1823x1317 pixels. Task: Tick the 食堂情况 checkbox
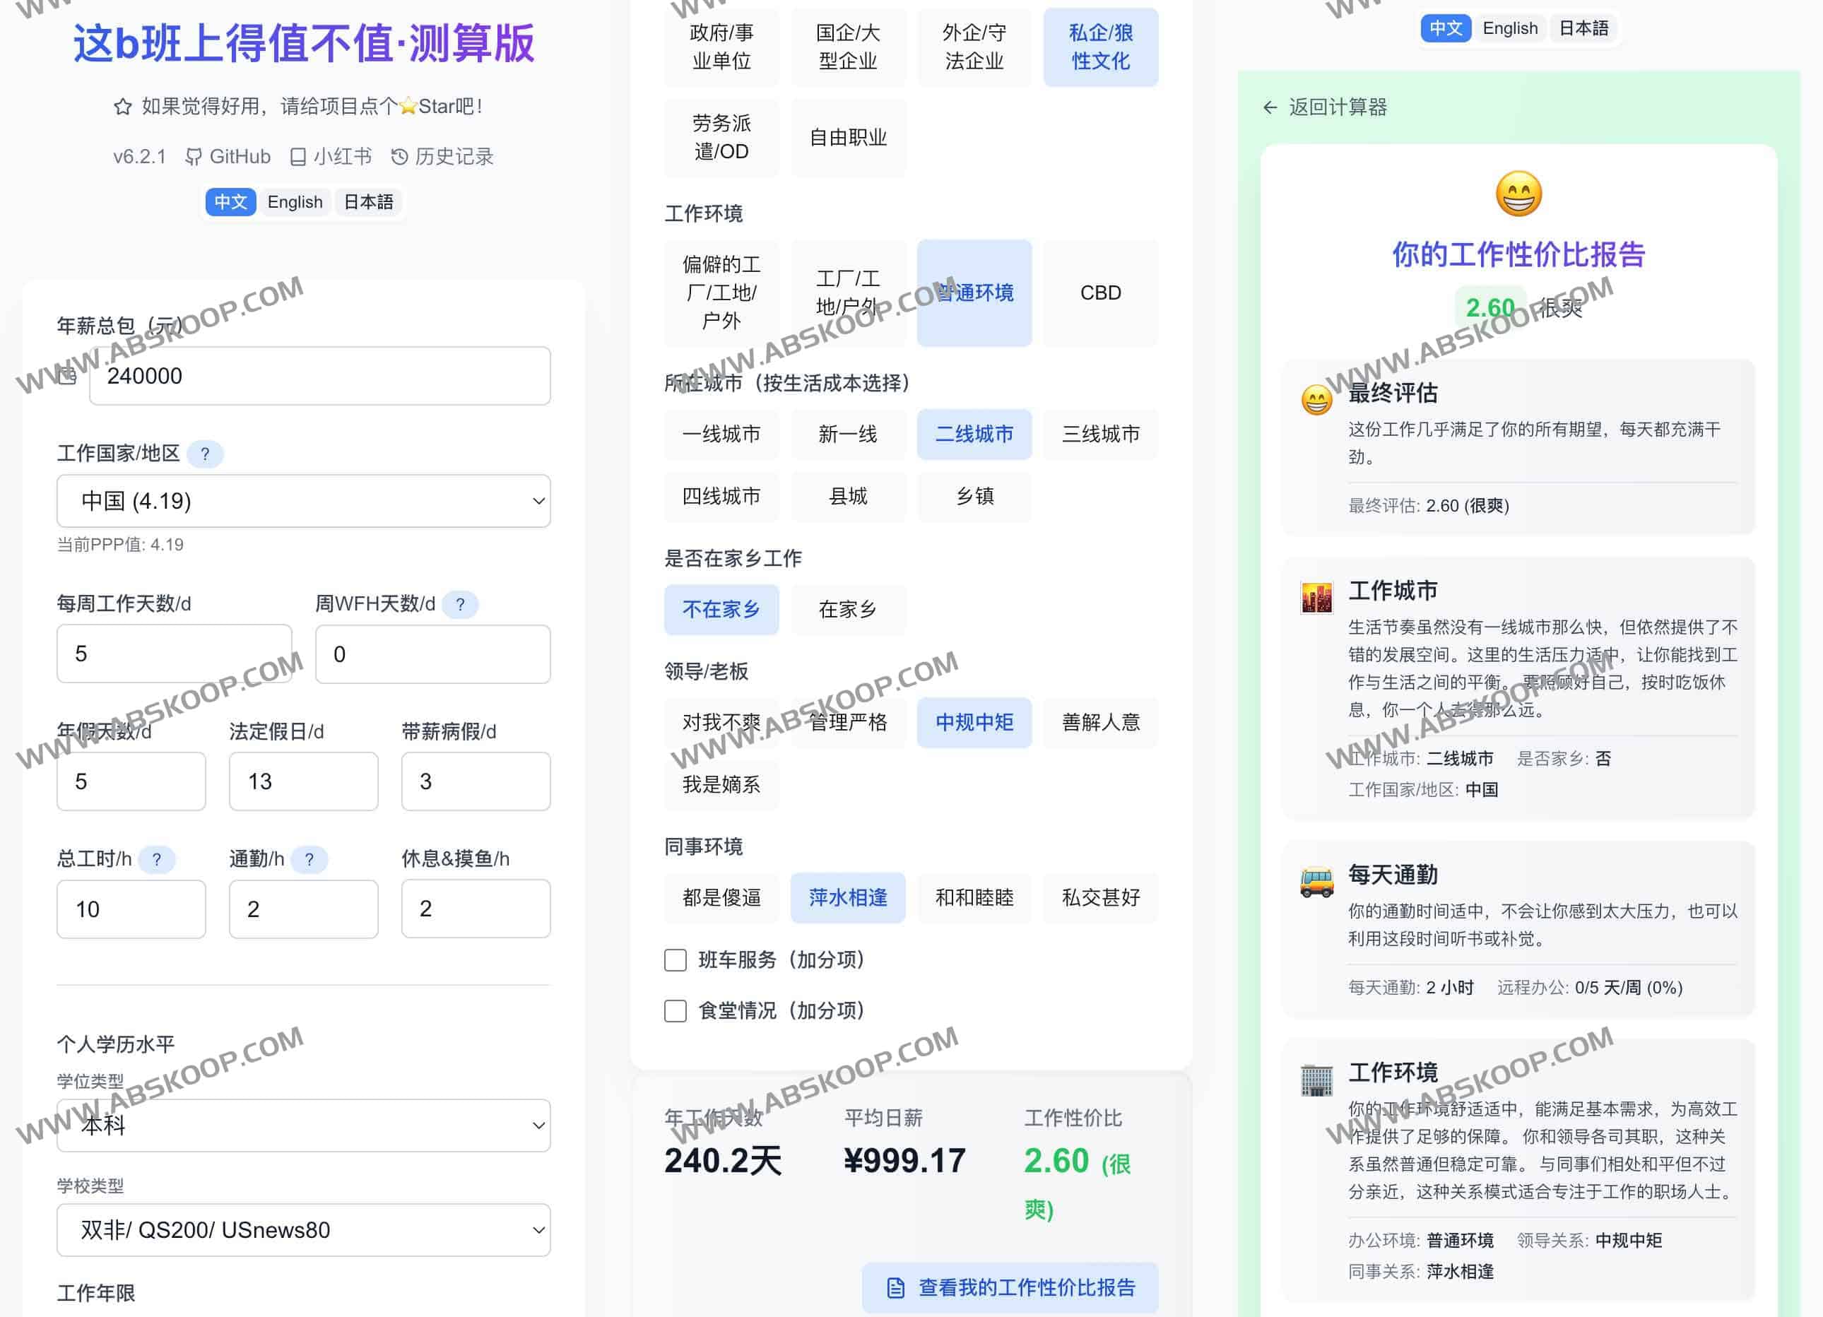pyautogui.click(x=675, y=1011)
